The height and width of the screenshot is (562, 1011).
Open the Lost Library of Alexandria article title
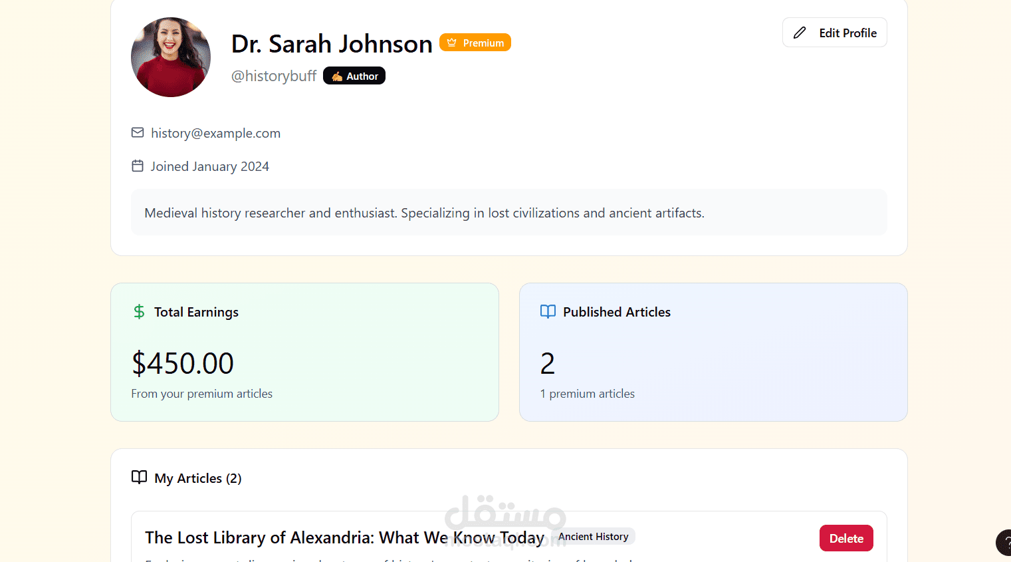[x=344, y=537]
